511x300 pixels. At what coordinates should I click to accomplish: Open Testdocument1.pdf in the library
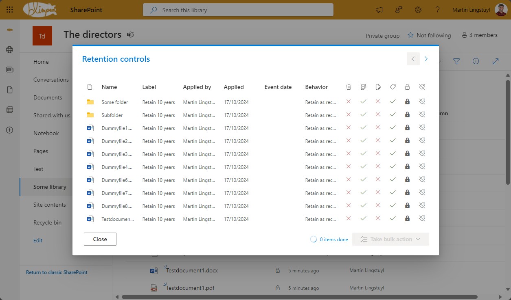(190, 288)
